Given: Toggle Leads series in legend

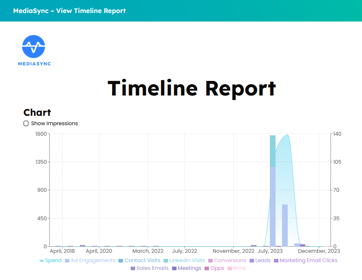Looking at the screenshot, I should click(x=260, y=260).
